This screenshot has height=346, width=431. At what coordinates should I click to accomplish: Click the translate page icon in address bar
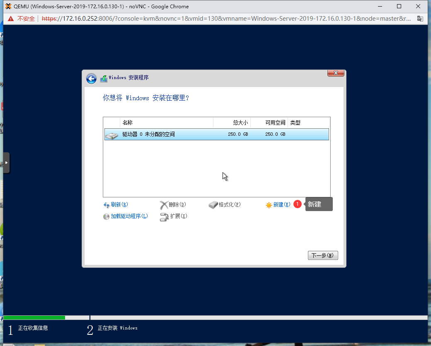click(x=420, y=19)
